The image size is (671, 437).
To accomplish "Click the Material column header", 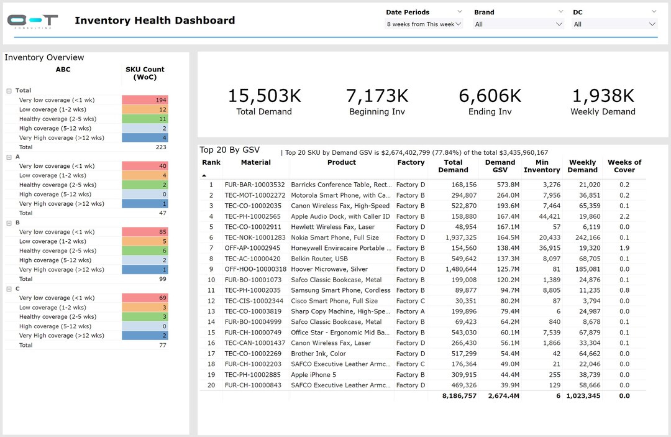I will point(255,162).
